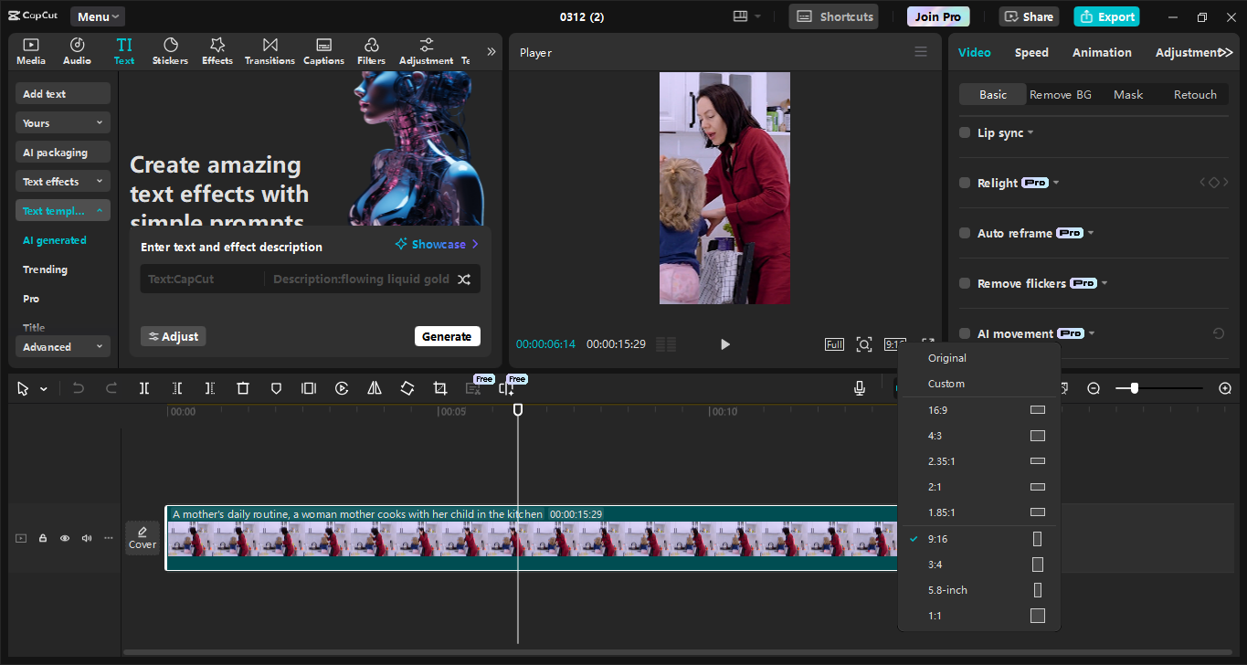Screen dimensions: 1247x665
Task: Lock the main video track
Action: point(42,538)
